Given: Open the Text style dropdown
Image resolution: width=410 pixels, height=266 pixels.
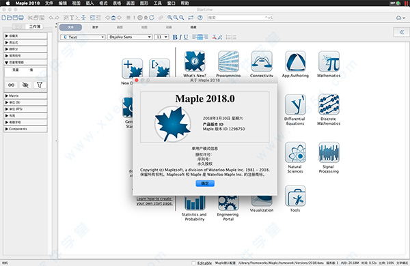Looking at the screenshot, I should pos(83,37).
